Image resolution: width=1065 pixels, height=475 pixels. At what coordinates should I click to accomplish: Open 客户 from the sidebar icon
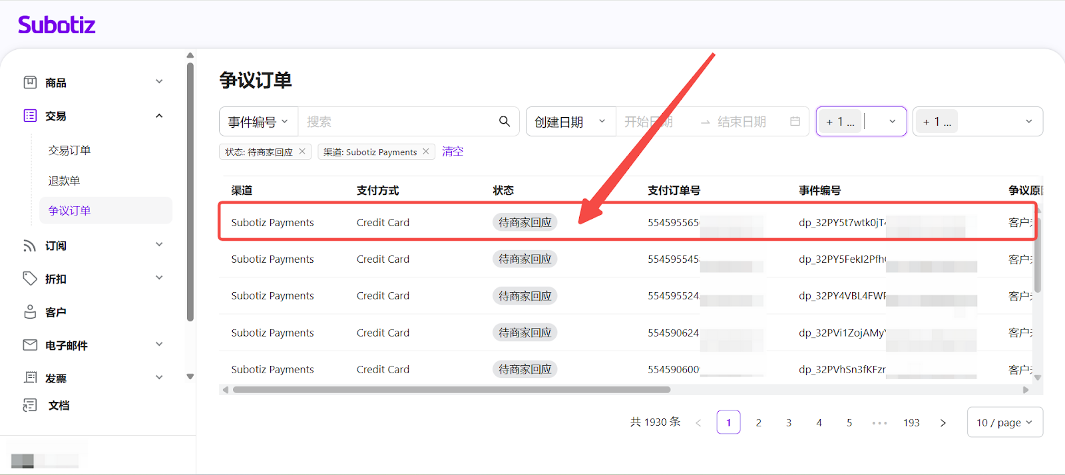coord(30,311)
